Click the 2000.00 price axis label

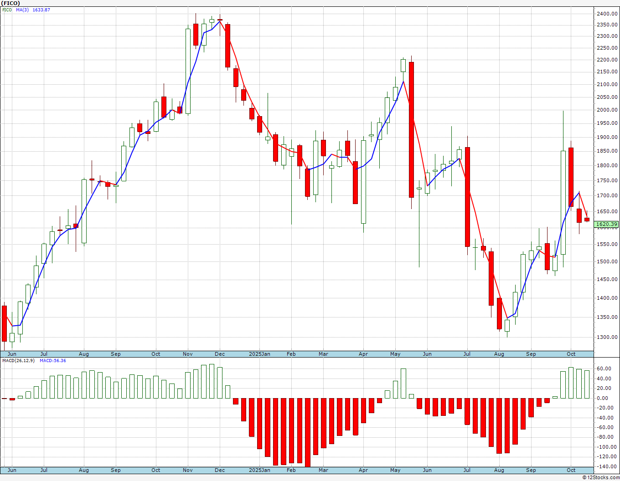click(607, 110)
